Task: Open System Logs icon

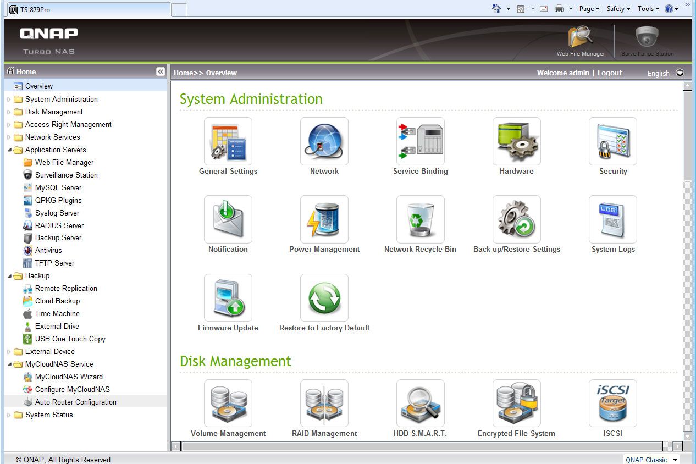Action: click(613, 219)
